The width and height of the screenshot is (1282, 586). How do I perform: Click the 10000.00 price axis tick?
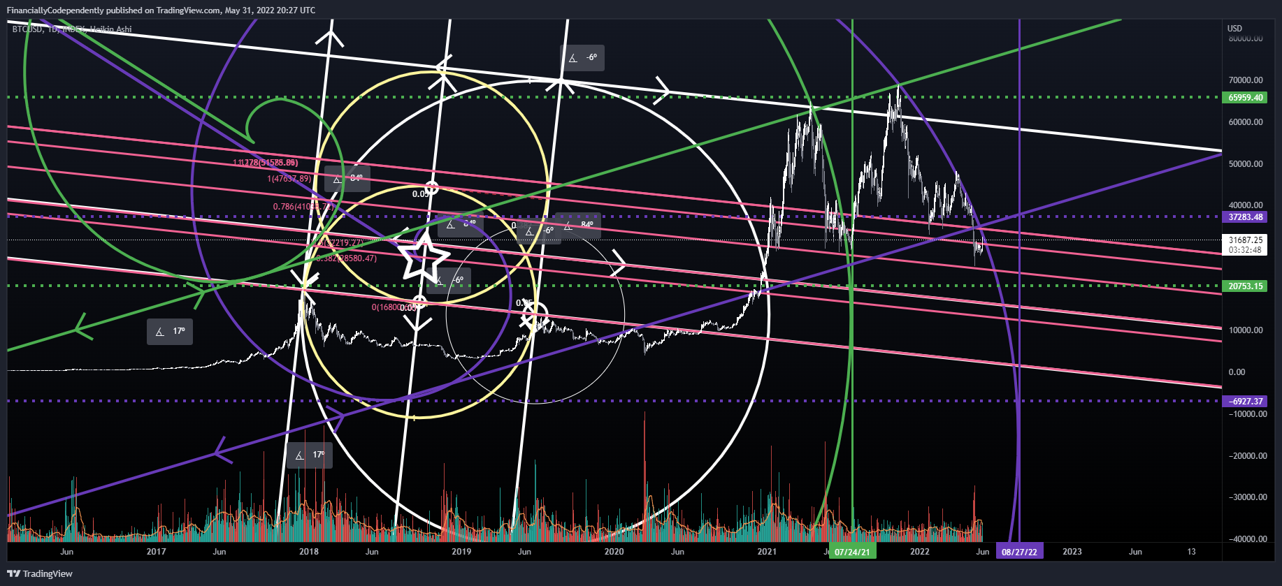pos(1246,330)
